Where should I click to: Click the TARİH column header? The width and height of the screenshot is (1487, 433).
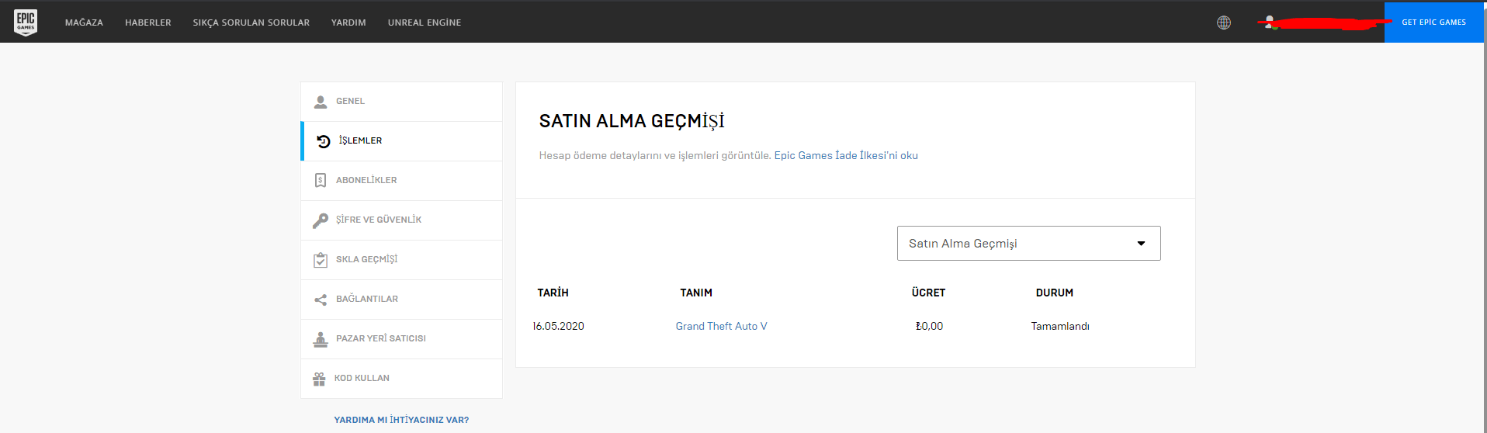pos(553,293)
